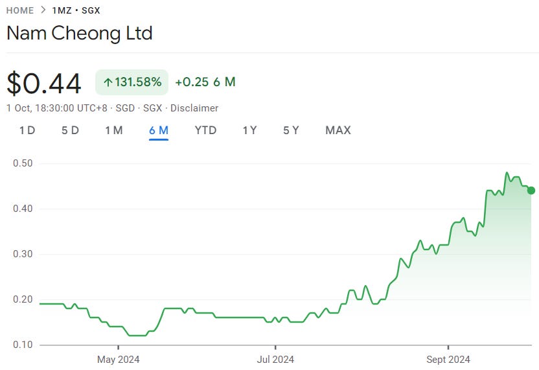Click the 0.50 y-axis label
Screen dimensions: 539x370
(x=23, y=163)
